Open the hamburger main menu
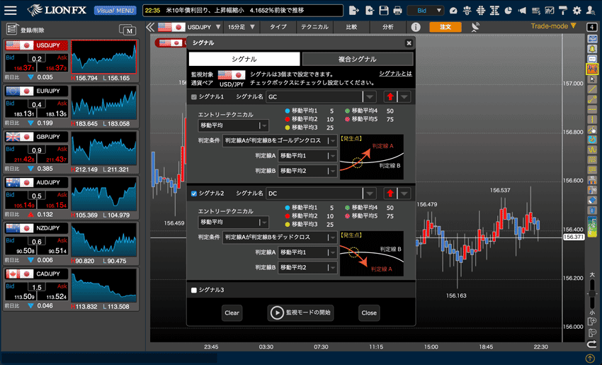The height and width of the screenshot is (365, 602). click(x=11, y=10)
